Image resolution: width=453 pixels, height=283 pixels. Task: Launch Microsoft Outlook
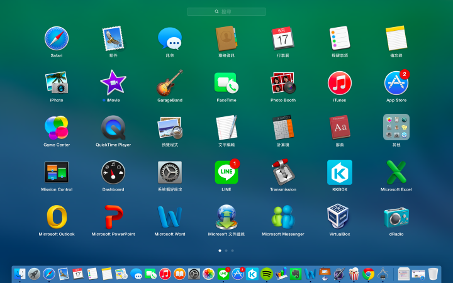(57, 217)
